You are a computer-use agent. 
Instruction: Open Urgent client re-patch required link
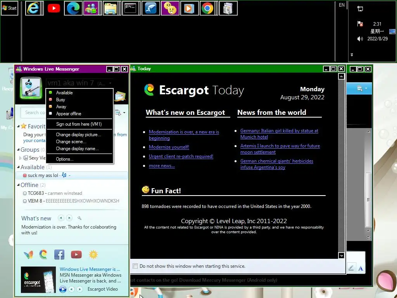181,156
